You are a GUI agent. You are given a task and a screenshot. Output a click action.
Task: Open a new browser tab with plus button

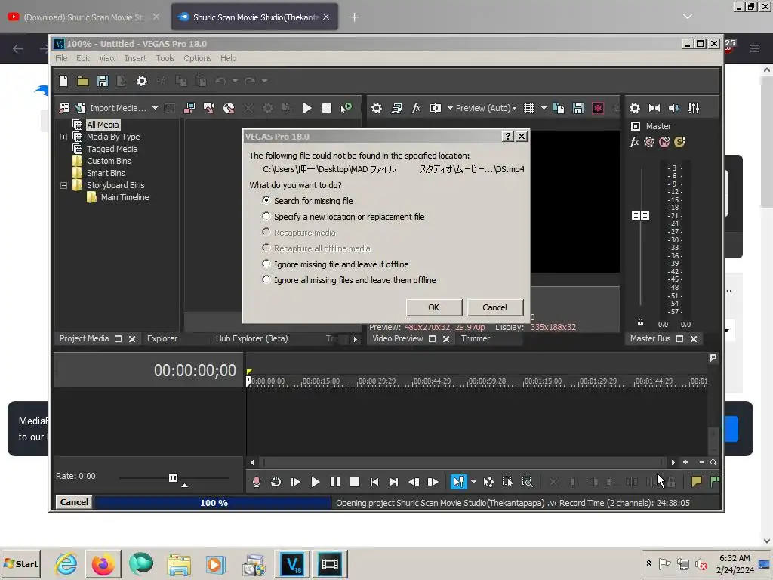point(355,17)
